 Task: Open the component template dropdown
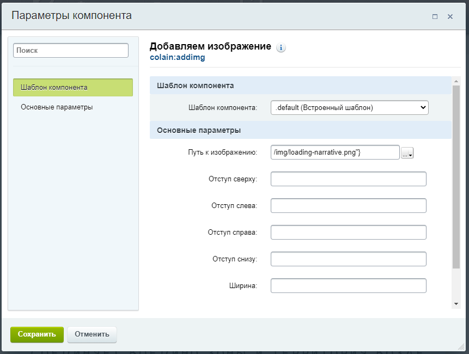pos(349,108)
